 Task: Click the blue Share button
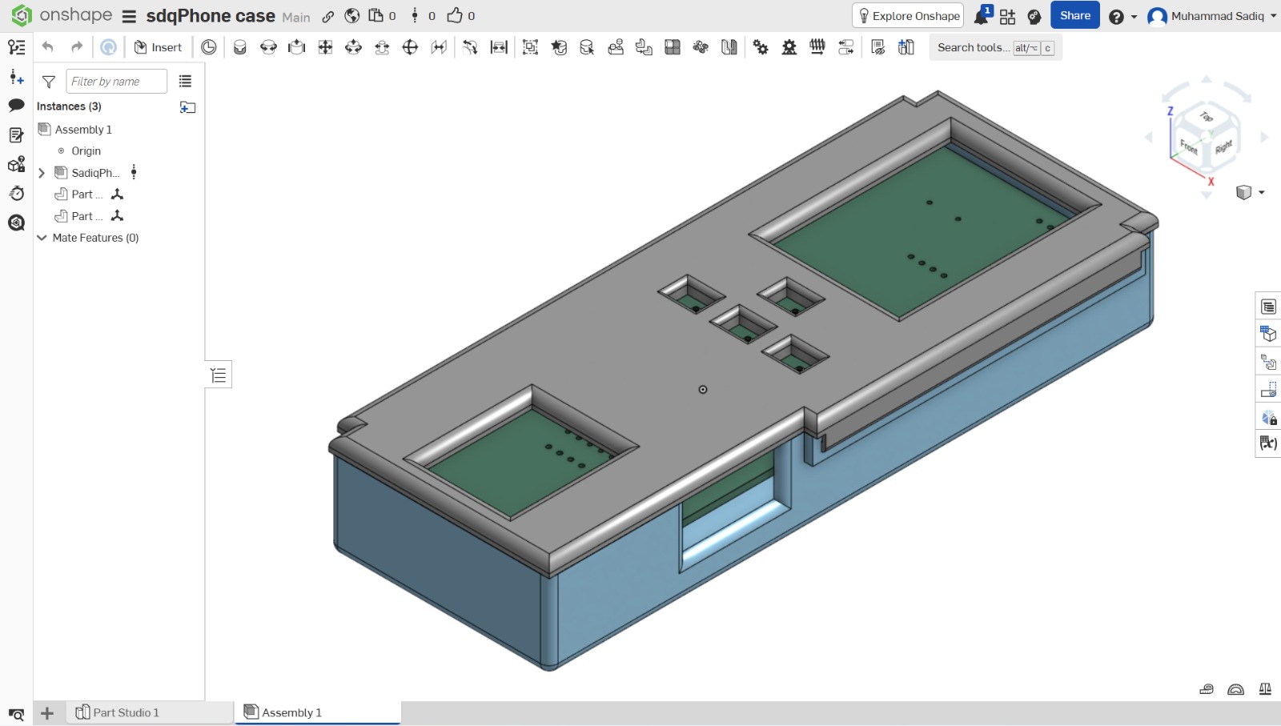[1074, 15]
